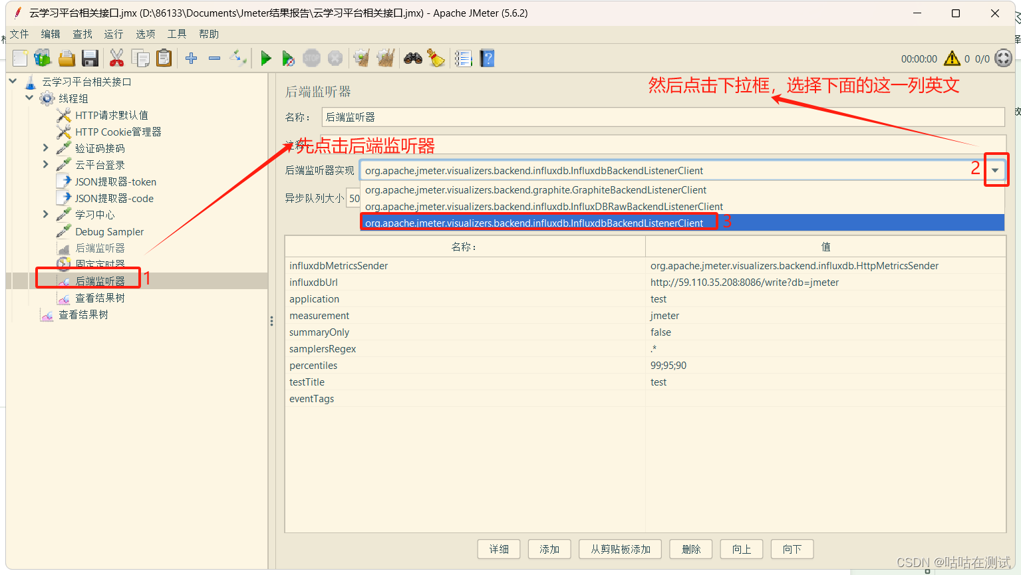Click the New test plan toolbar icon
Image resolution: width=1021 pixels, height=575 pixels.
point(20,58)
